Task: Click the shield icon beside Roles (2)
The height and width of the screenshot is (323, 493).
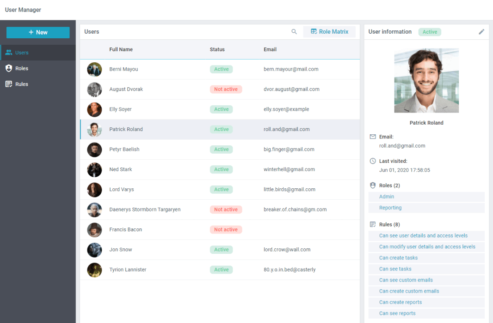Action: tap(373, 185)
